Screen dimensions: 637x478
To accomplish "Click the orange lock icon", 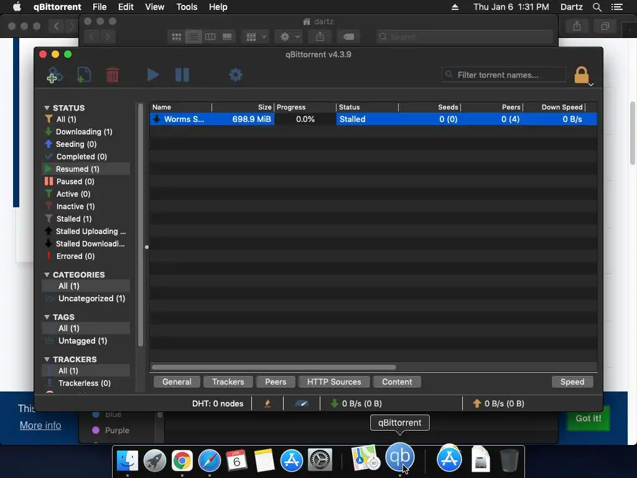I will 582,75.
